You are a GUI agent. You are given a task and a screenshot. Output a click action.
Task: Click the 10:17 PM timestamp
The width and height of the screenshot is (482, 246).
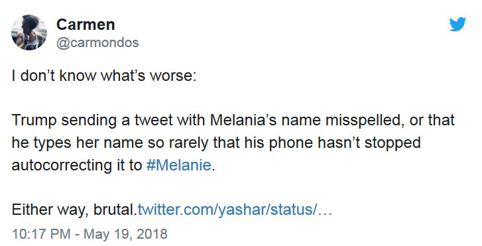point(41,233)
